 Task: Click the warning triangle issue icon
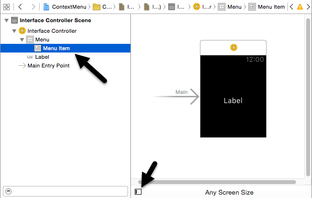tap(300, 7)
